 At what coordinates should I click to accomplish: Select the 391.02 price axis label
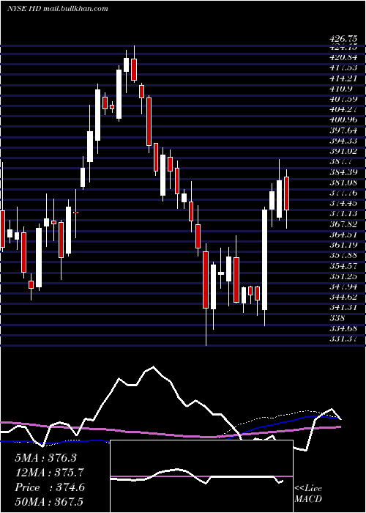point(343,151)
